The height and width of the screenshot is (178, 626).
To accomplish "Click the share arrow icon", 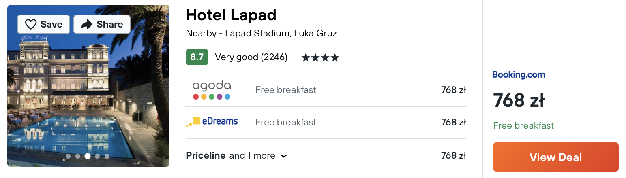I will coord(87,25).
